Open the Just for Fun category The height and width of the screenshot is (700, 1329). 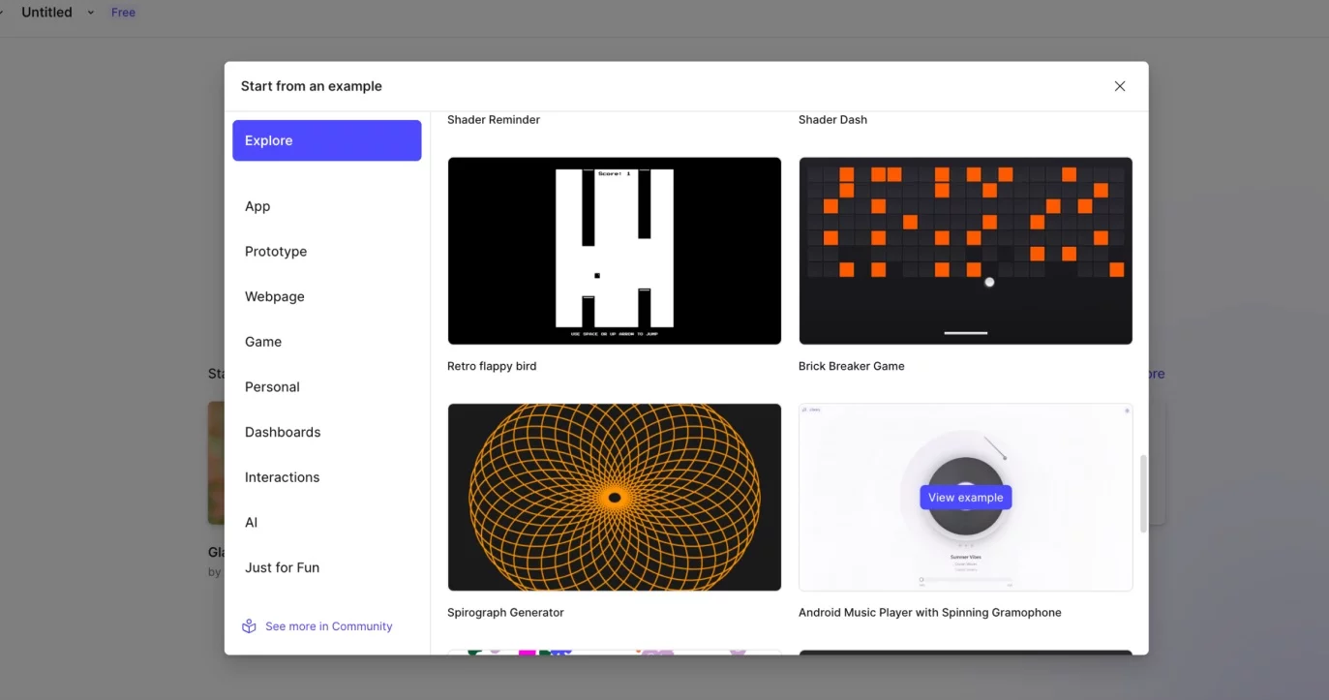282,567
